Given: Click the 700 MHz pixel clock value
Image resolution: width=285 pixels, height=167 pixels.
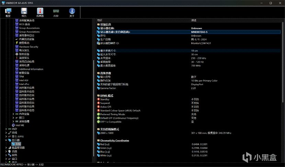Looking at the screenshot, I should pos(196,66).
